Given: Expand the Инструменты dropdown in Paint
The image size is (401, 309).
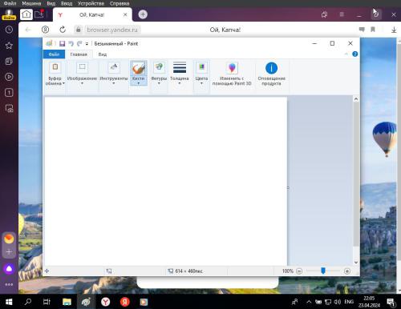Looking at the screenshot, I should tap(114, 74).
